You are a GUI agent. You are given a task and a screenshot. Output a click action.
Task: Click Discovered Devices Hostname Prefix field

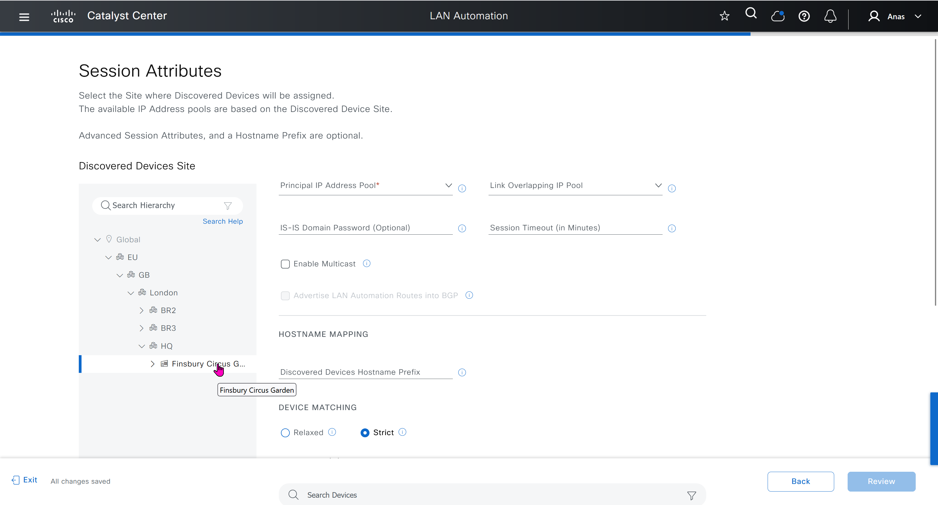tap(365, 372)
